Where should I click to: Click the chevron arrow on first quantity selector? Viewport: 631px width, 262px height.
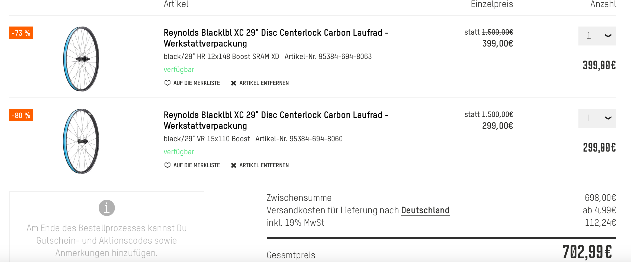coord(608,36)
